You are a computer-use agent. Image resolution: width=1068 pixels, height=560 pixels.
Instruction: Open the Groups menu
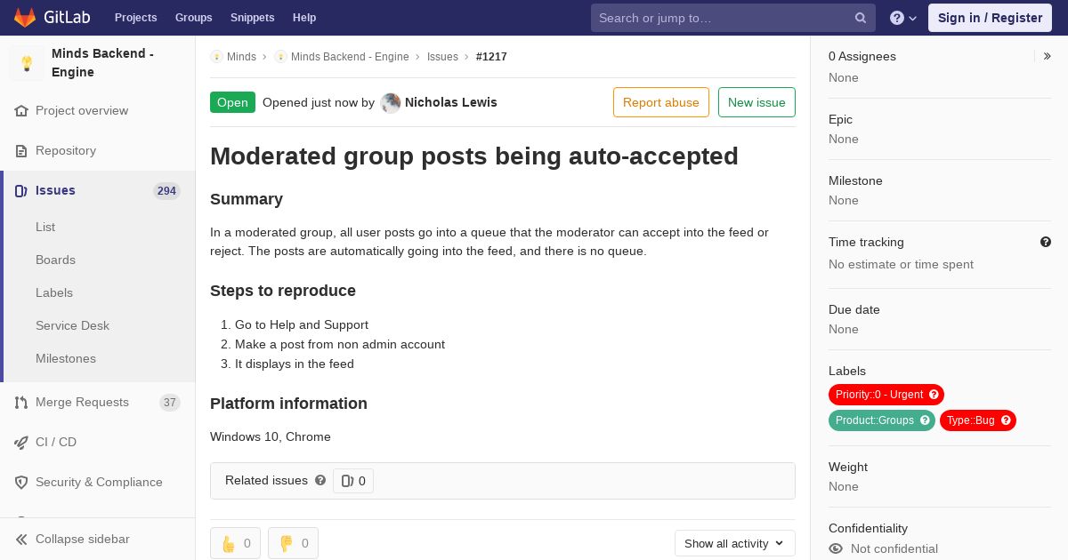[x=193, y=18]
